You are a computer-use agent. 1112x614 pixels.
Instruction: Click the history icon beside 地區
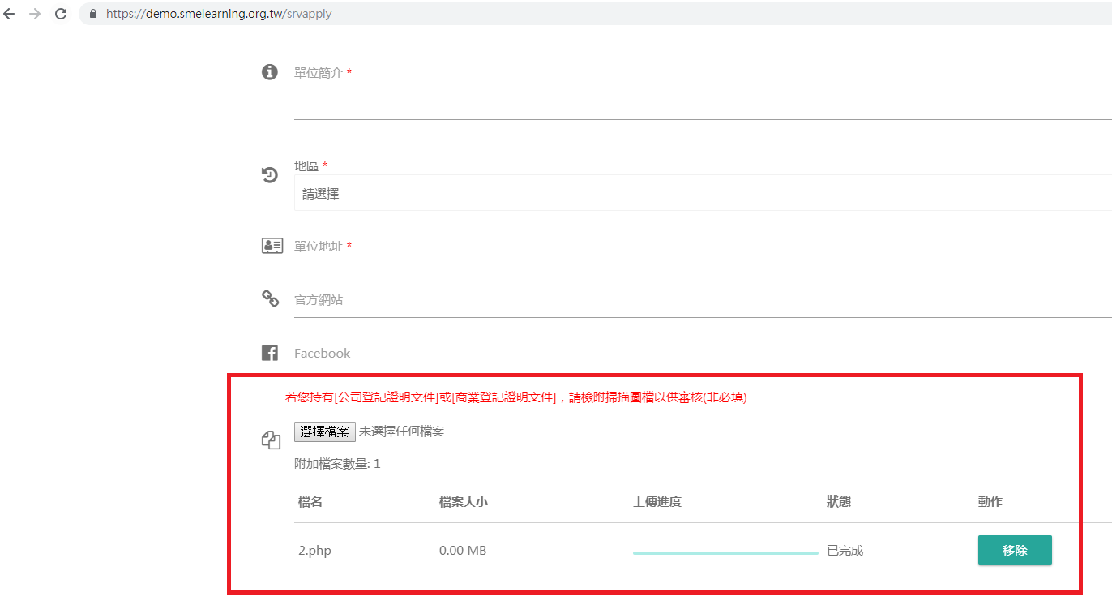pos(270,174)
